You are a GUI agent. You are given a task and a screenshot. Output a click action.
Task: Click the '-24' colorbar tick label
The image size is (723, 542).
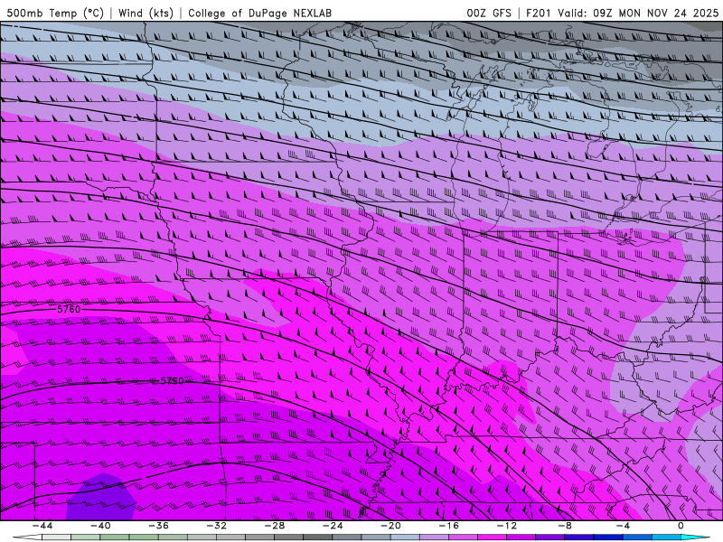tap(333, 526)
